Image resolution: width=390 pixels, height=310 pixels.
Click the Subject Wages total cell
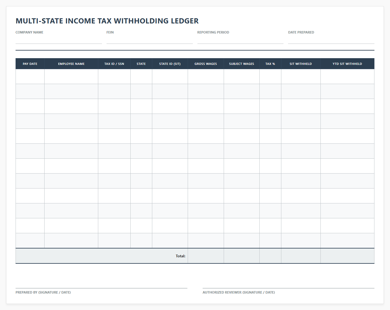[x=242, y=256]
